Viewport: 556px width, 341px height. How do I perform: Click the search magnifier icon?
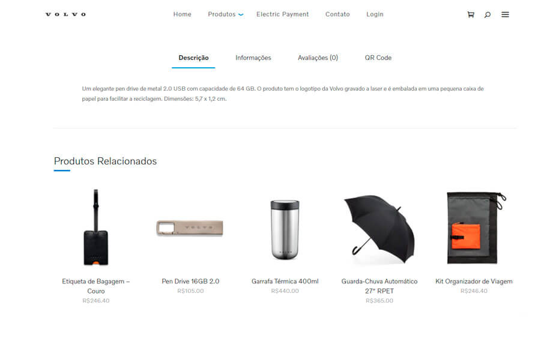pyautogui.click(x=488, y=14)
